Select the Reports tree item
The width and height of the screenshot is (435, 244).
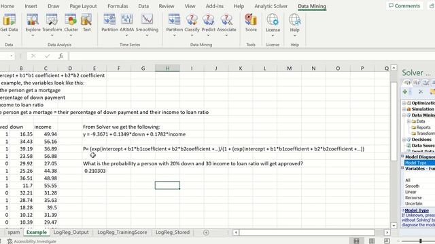click(423, 127)
